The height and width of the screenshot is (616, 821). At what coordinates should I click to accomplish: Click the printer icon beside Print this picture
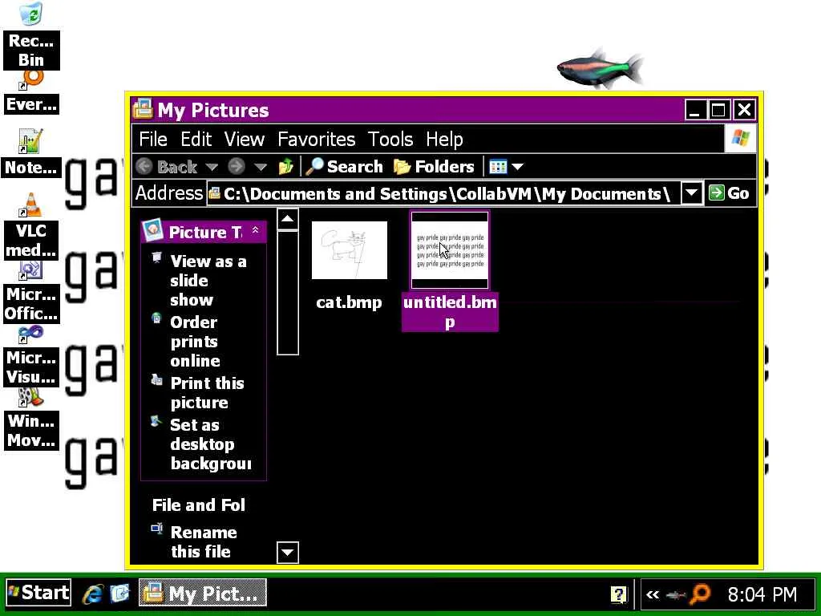pyautogui.click(x=156, y=379)
